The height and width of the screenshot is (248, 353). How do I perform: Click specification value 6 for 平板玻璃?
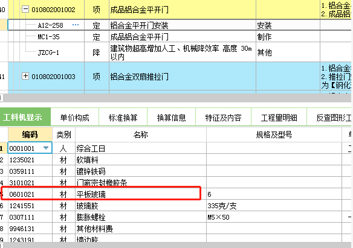(x=274, y=194)
